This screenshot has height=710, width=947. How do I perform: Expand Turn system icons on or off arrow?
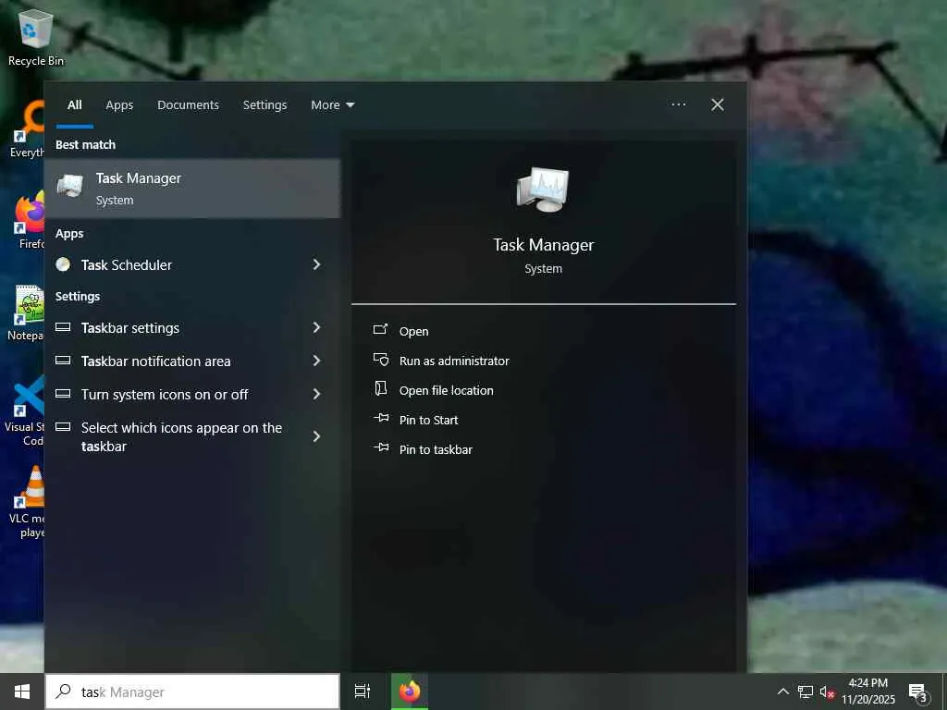(x=316, y=394)
